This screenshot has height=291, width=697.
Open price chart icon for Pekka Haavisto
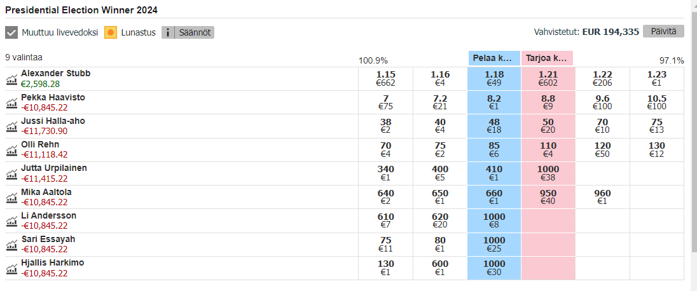pyautogui.click(x=11, y=103)
